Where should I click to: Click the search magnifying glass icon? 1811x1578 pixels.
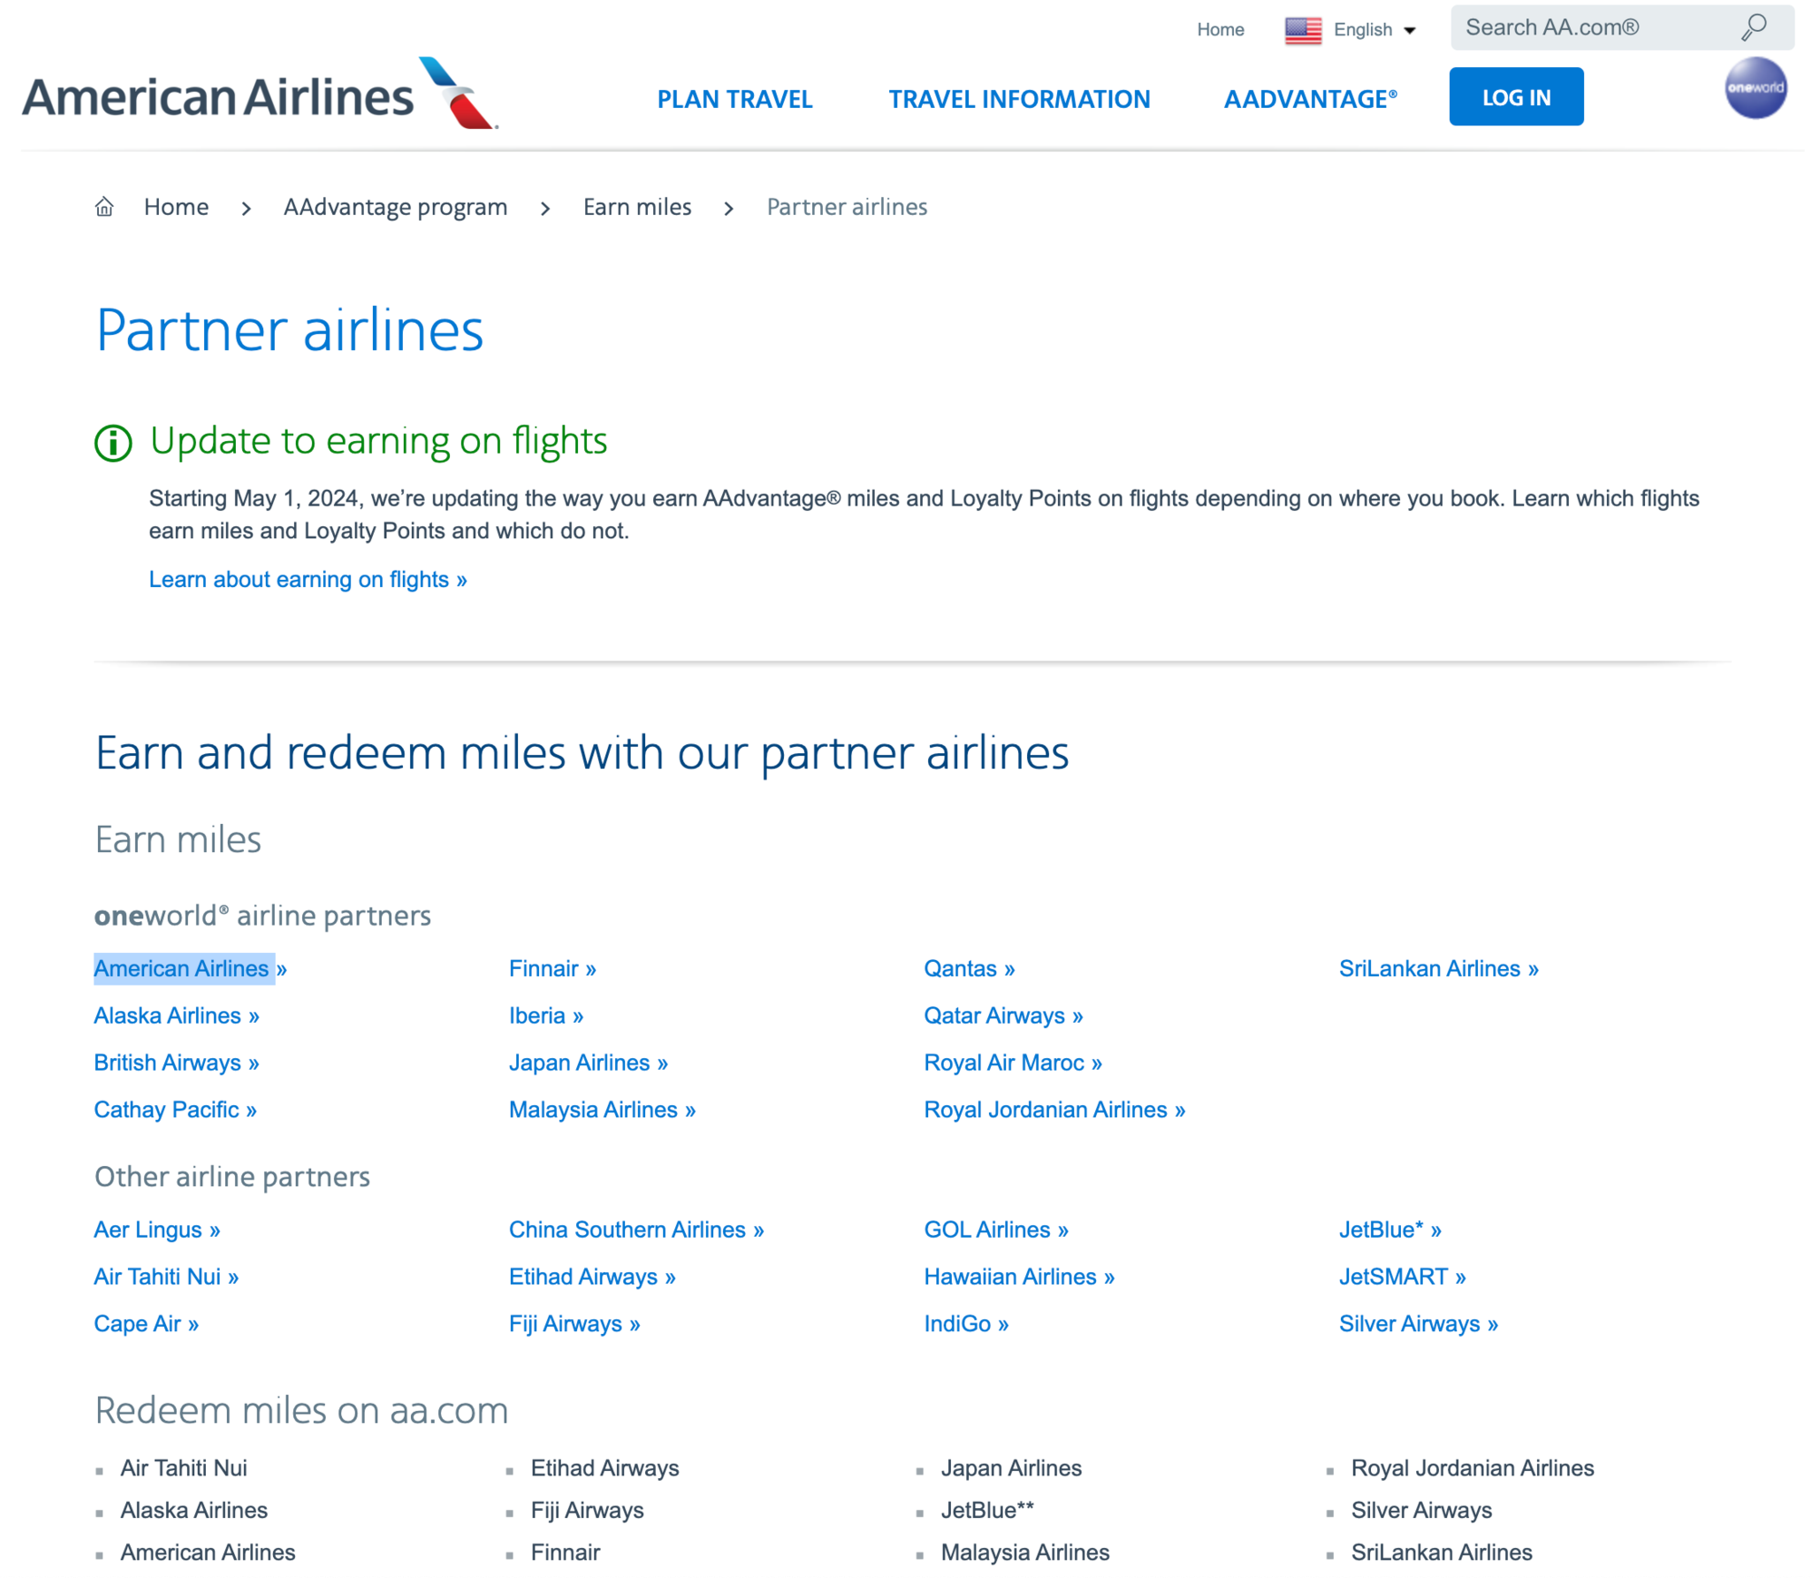1754,27
